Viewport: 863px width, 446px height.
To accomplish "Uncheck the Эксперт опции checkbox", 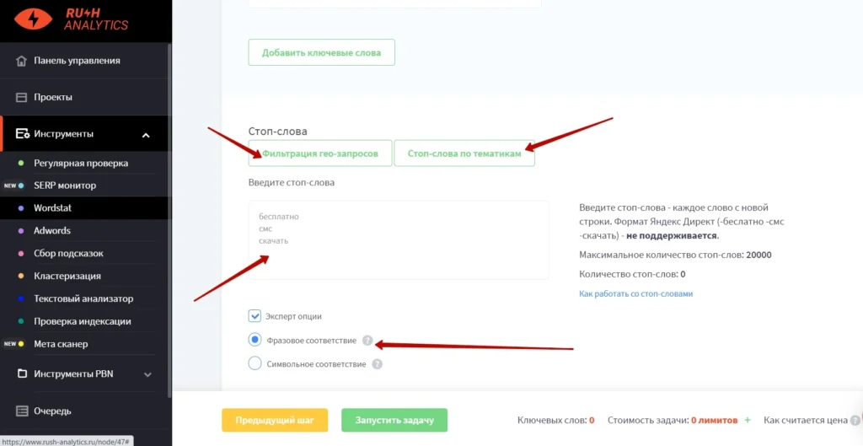I will pos(255,316).
